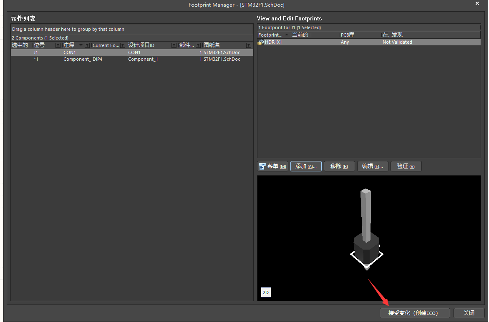Open filter icon on 图纸名 column
Viewport: 489px width, 322px height.
point(249,45)
